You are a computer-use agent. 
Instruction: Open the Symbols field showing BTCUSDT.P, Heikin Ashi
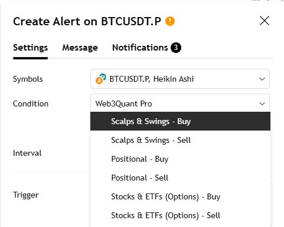click(180, 79)
